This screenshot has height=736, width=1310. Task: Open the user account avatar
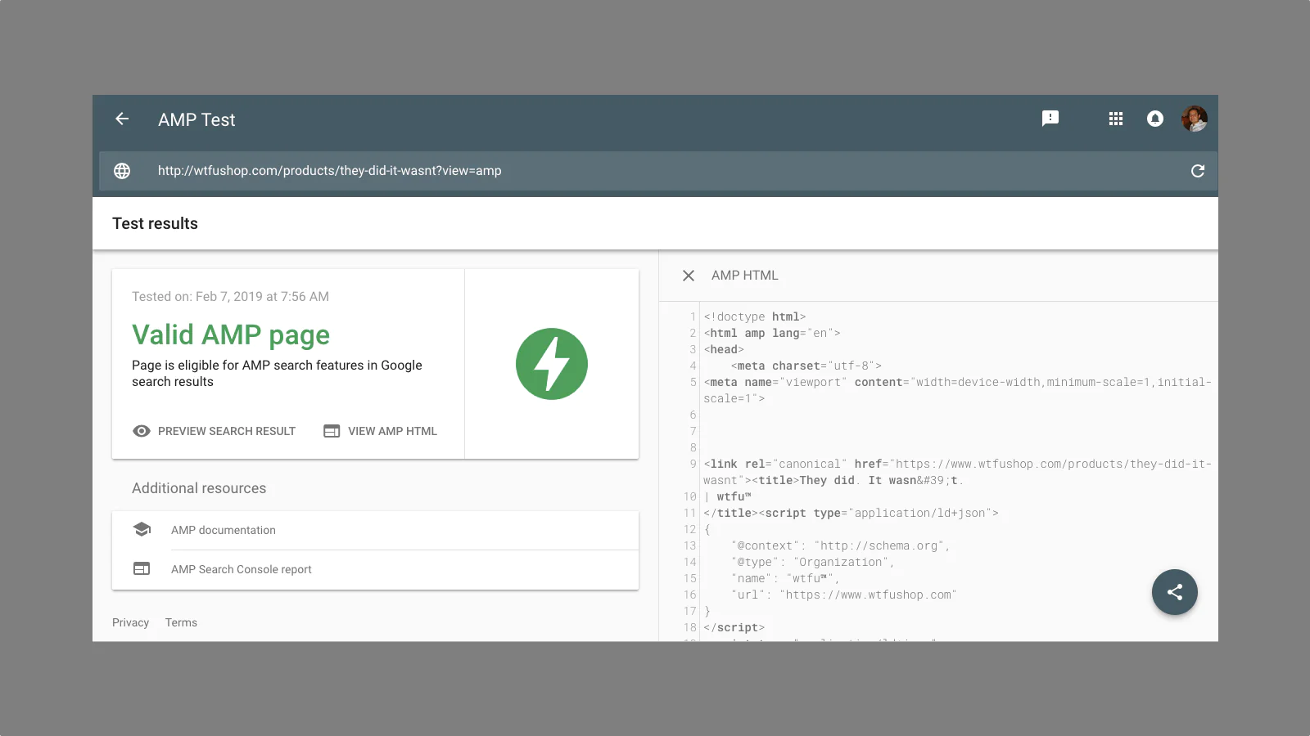click(1195, 119)
